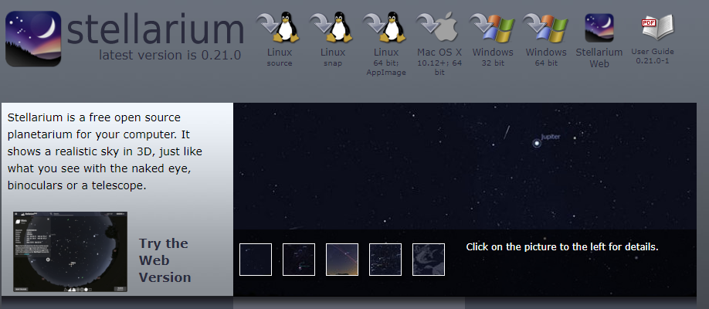Click the "Windows 32 bit" label
Viewport: 709px width, 309px height.
[493, 57]
